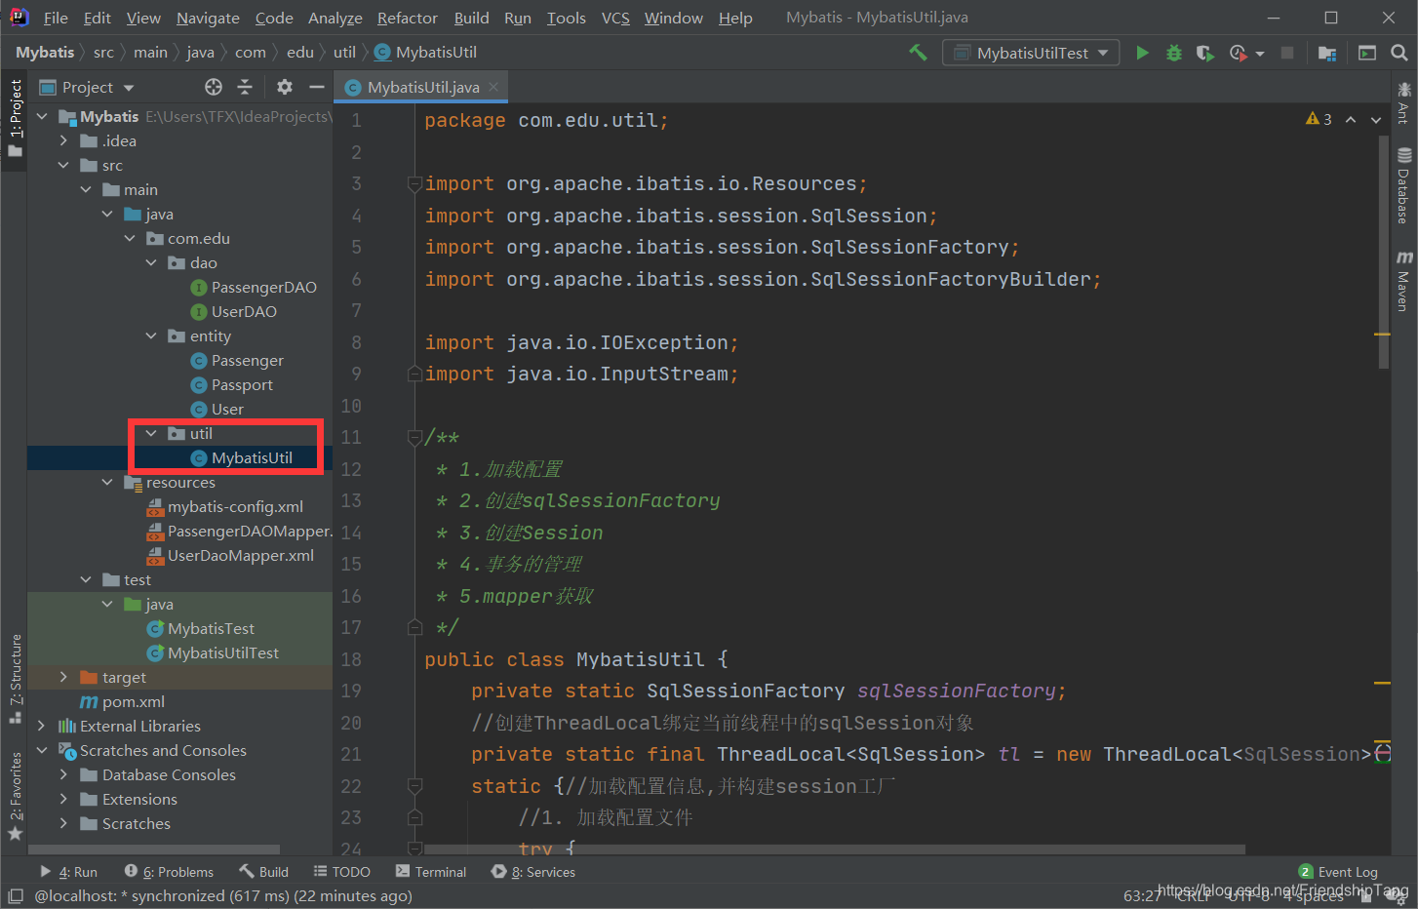Image resolution: width=1418 pixels, height=909 pixels.
Task: Toggle tool window bars corner icon
Action: [x=15, y=895]
